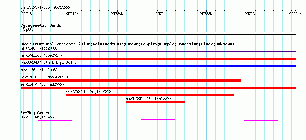Image resolution: width=306 pixels, height=140 pixels.
Task: Click the DGV Structural Variants track heading
Action: coord(128,44)
